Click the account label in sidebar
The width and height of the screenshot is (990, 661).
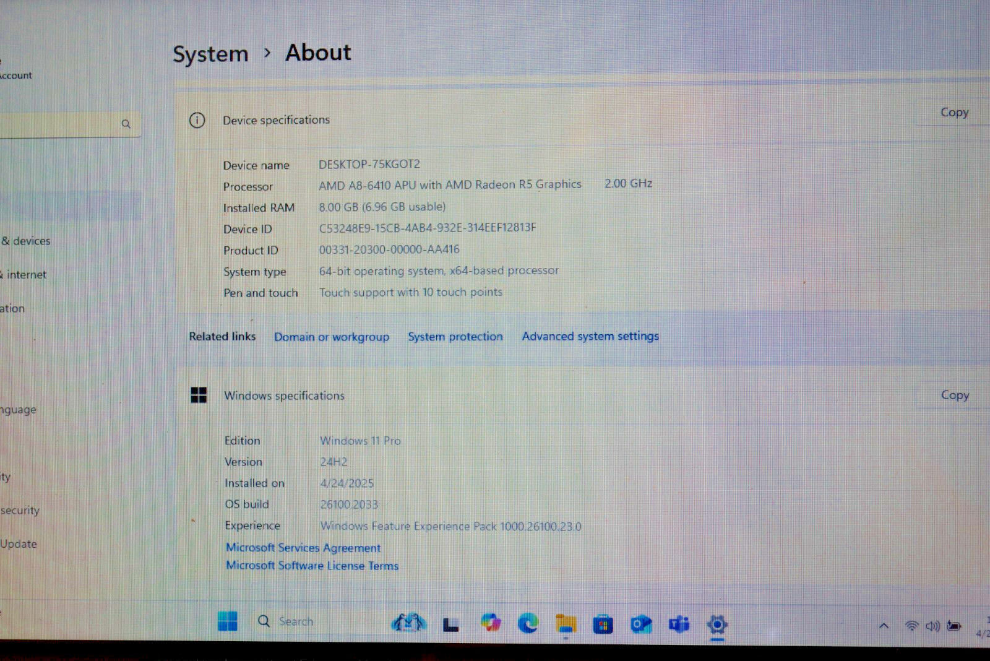pyautogui.click(x=16, y=76)
